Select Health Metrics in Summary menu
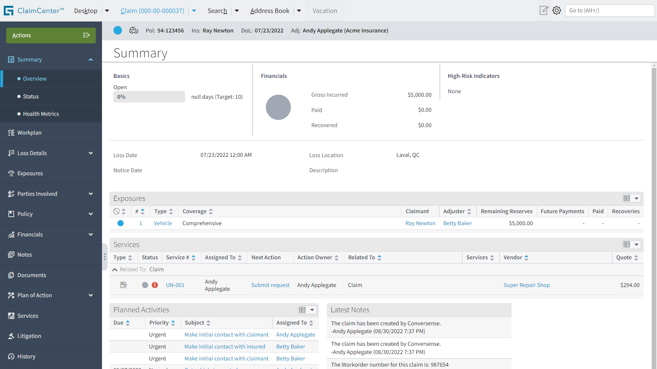The image size is (657, 369). 41,114
